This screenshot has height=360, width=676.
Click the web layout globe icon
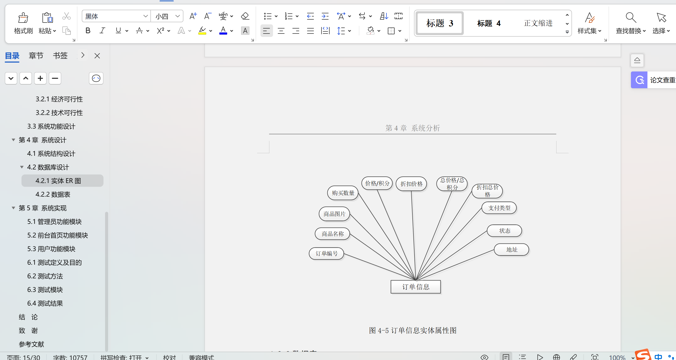[x=556, y=357]
